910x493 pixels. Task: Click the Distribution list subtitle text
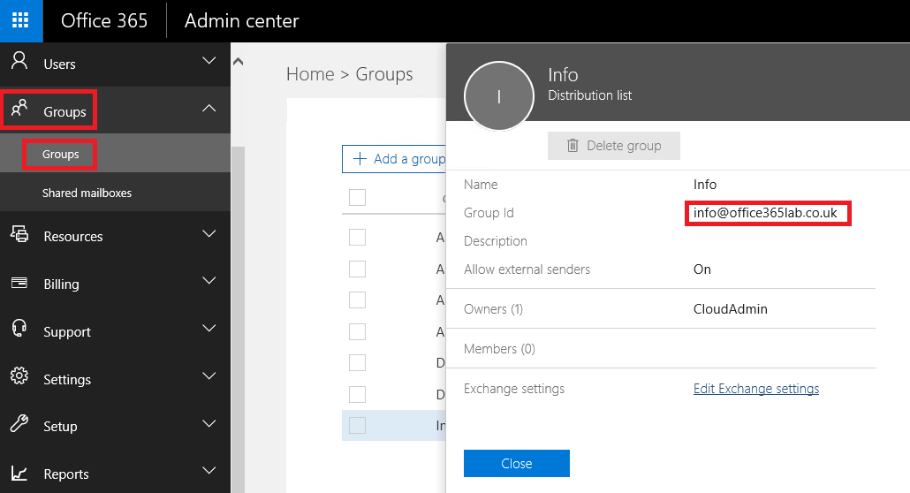coord(589,95)
